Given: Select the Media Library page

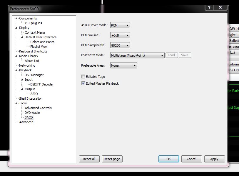Looking at the screenshot, I should pos(29,56).
